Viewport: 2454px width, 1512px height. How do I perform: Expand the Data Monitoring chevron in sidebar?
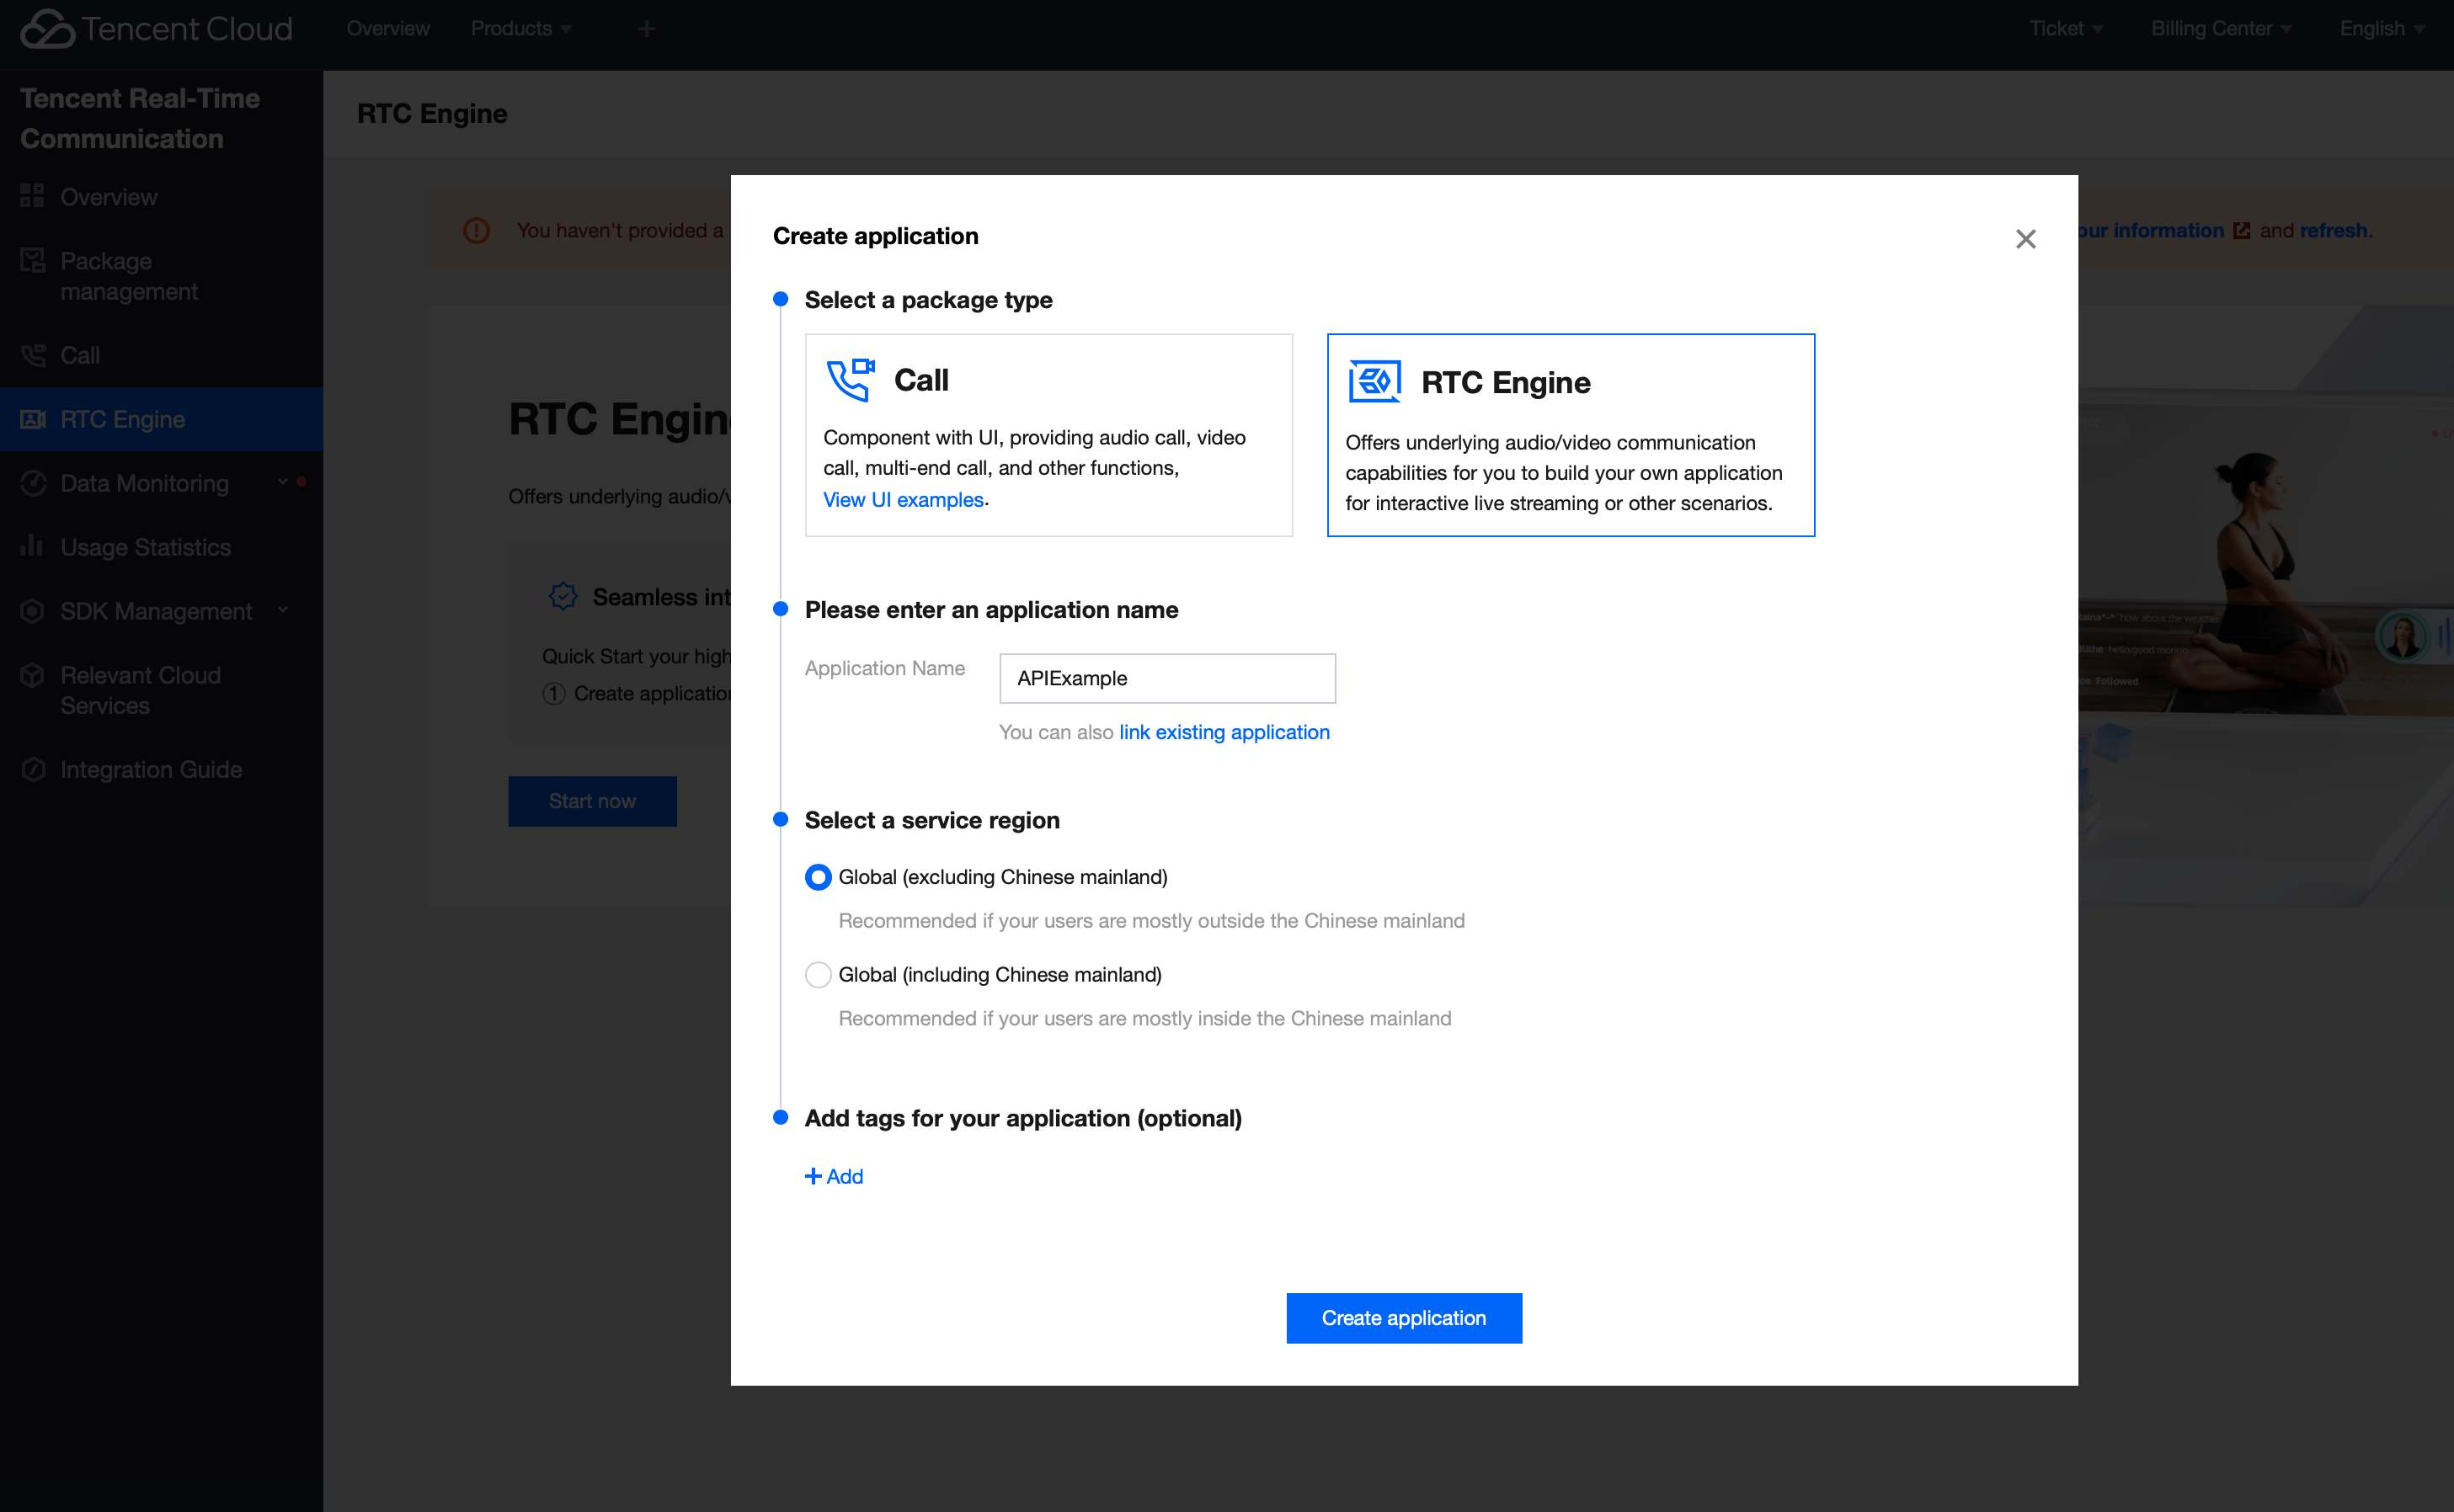point(283,482)
